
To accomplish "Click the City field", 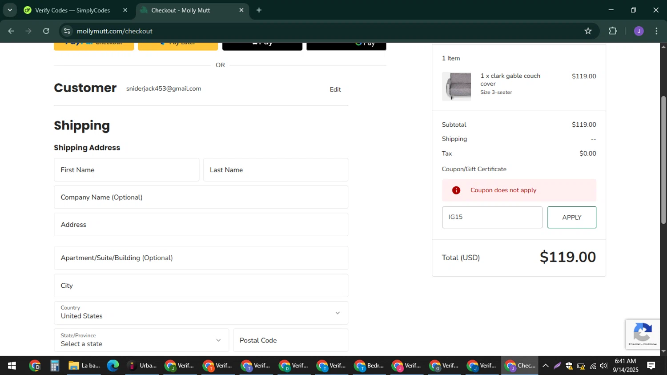I will tap(201, 286).
